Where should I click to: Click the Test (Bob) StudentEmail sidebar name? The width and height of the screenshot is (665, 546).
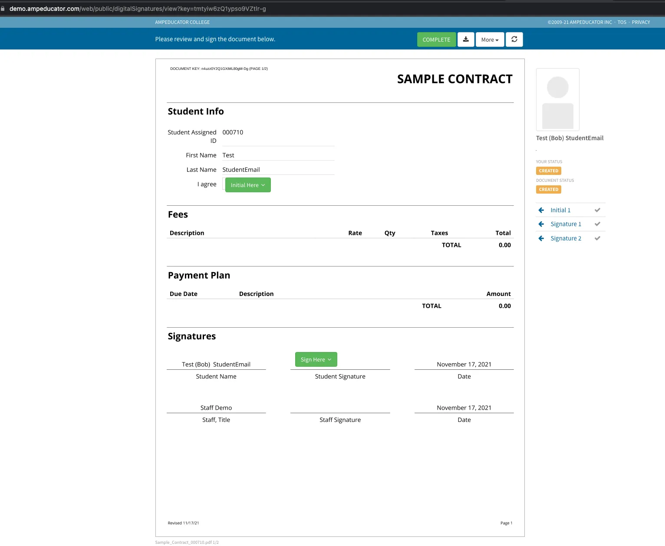[570, 138]
